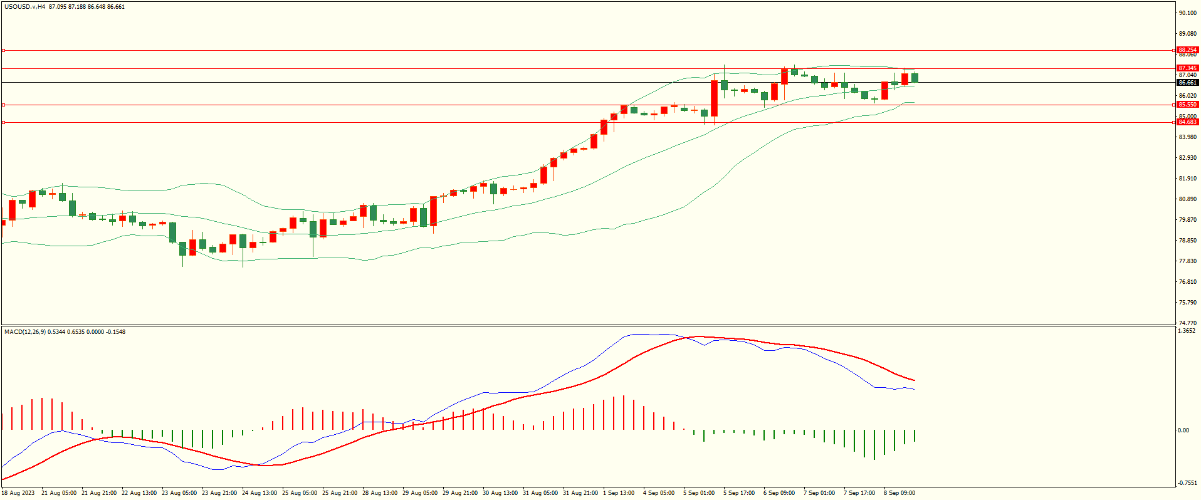Viewport: 1201px width, 500px height.
Task: Click the 30 Aug 13:00 time label
Action: tap(500, 493)
